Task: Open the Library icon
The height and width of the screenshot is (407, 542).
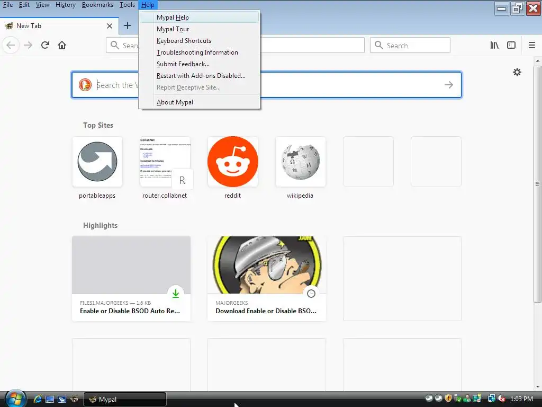Action: [x=494, y=46]
